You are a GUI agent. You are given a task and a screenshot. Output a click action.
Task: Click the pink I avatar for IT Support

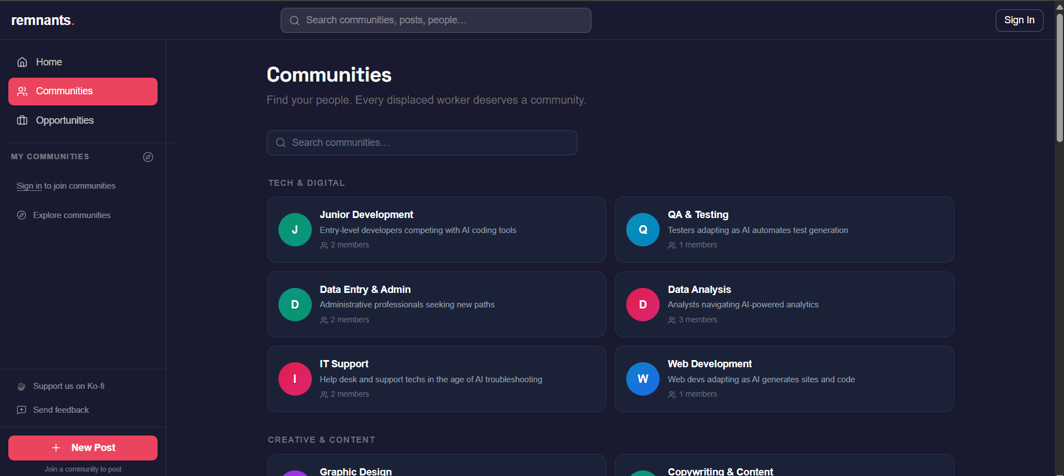[x=295, y=379]
